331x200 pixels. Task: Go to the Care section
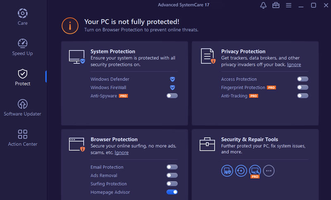point(23,17)
